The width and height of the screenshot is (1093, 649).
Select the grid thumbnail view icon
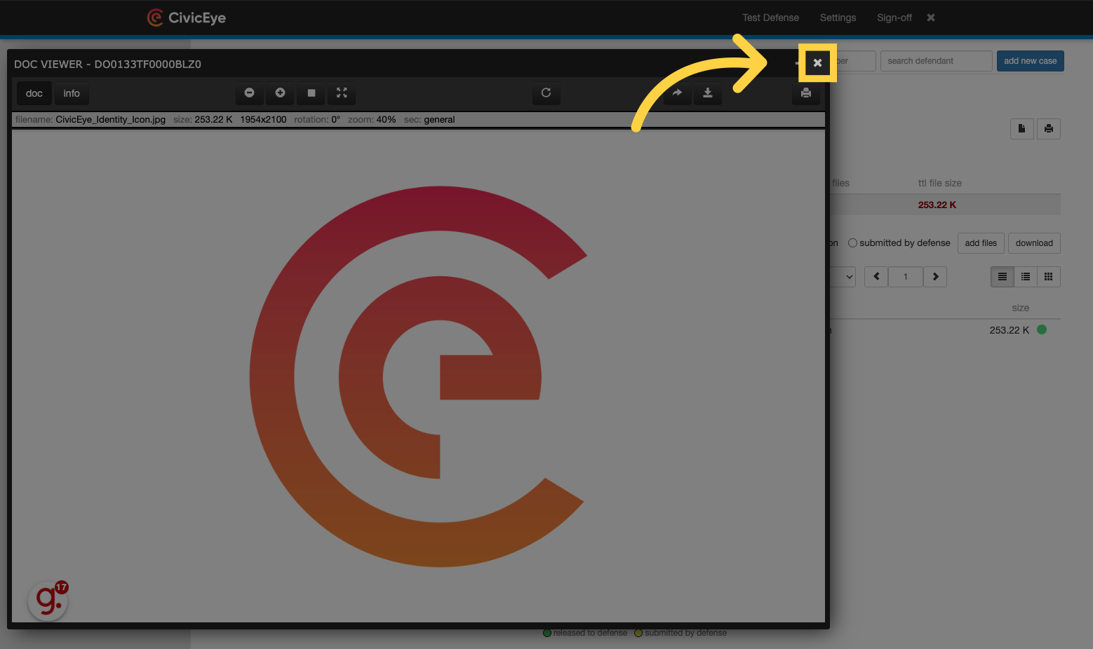coord(1048,277)
